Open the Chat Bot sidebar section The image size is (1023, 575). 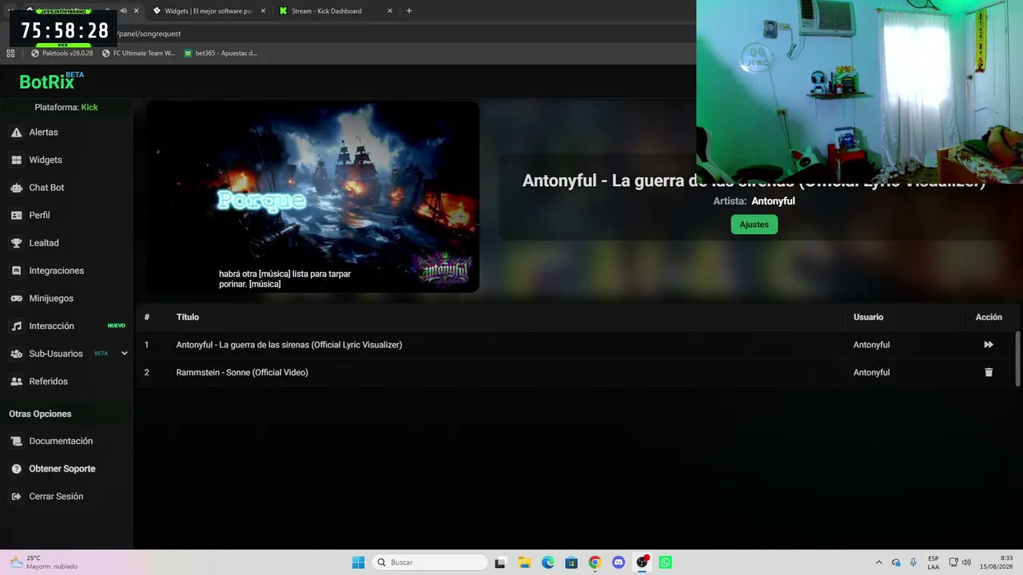click(x=46, y=188)
